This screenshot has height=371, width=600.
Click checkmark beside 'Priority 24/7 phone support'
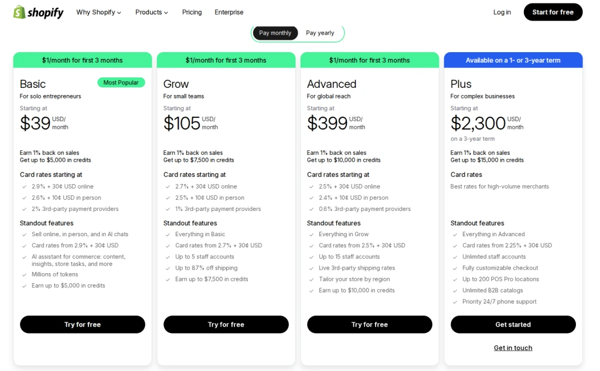coord(455,302)
